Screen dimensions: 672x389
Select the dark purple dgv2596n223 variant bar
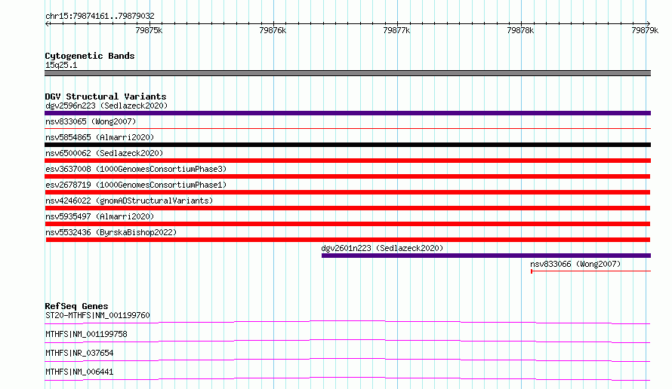tap(347, 113)
